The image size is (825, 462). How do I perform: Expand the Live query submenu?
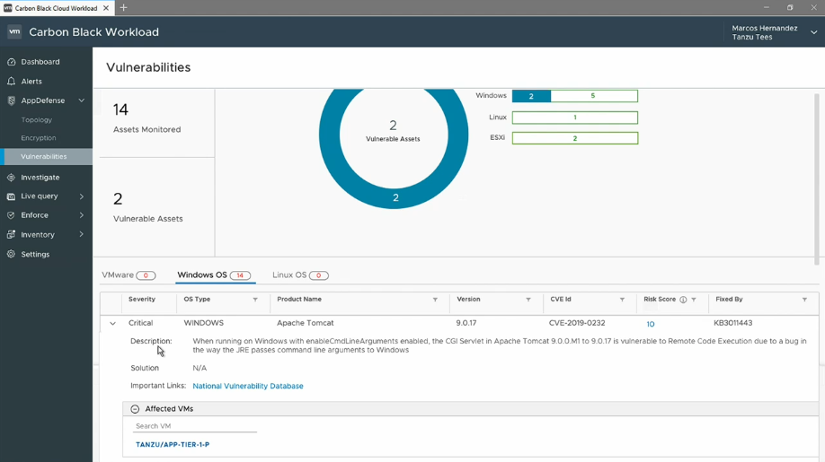tap(82, 196)
